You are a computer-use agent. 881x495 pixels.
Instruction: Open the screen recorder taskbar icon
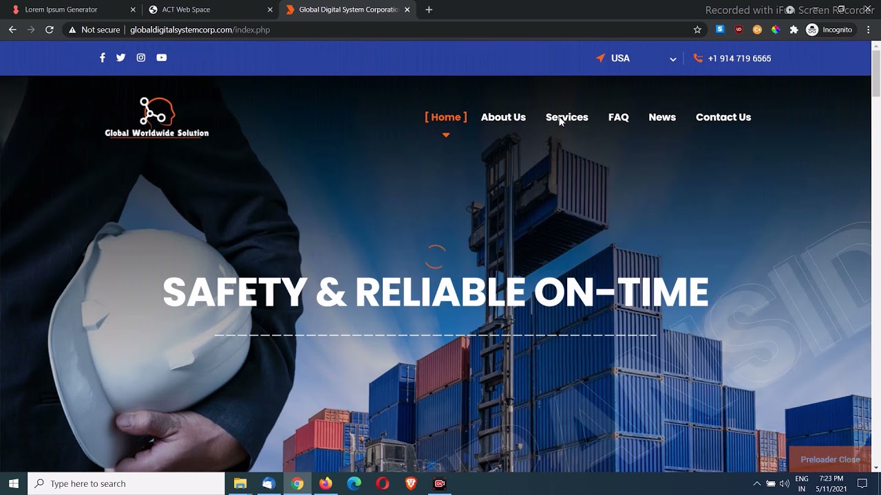440,483
